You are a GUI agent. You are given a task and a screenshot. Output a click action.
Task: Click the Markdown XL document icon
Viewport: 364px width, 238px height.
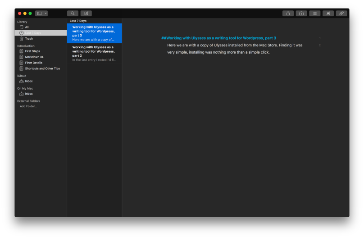pyautogui.click(x=21, y=57)
